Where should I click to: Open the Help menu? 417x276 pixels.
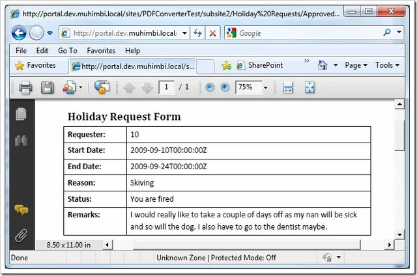[132, 51]
